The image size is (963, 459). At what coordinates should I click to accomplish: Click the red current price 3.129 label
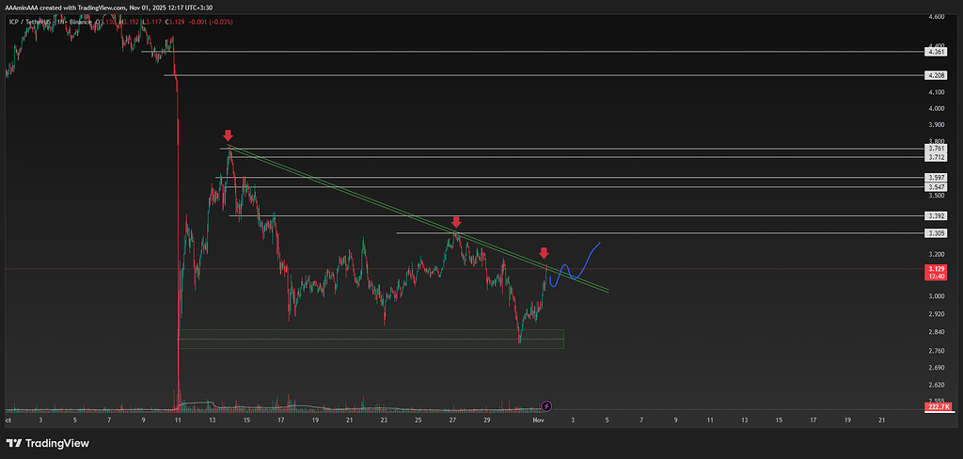point(937,269)
